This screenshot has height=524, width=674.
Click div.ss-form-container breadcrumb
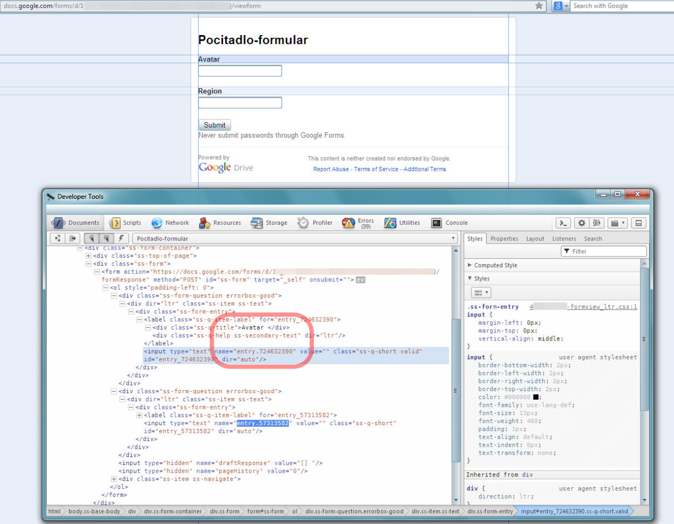click(173, 511)
